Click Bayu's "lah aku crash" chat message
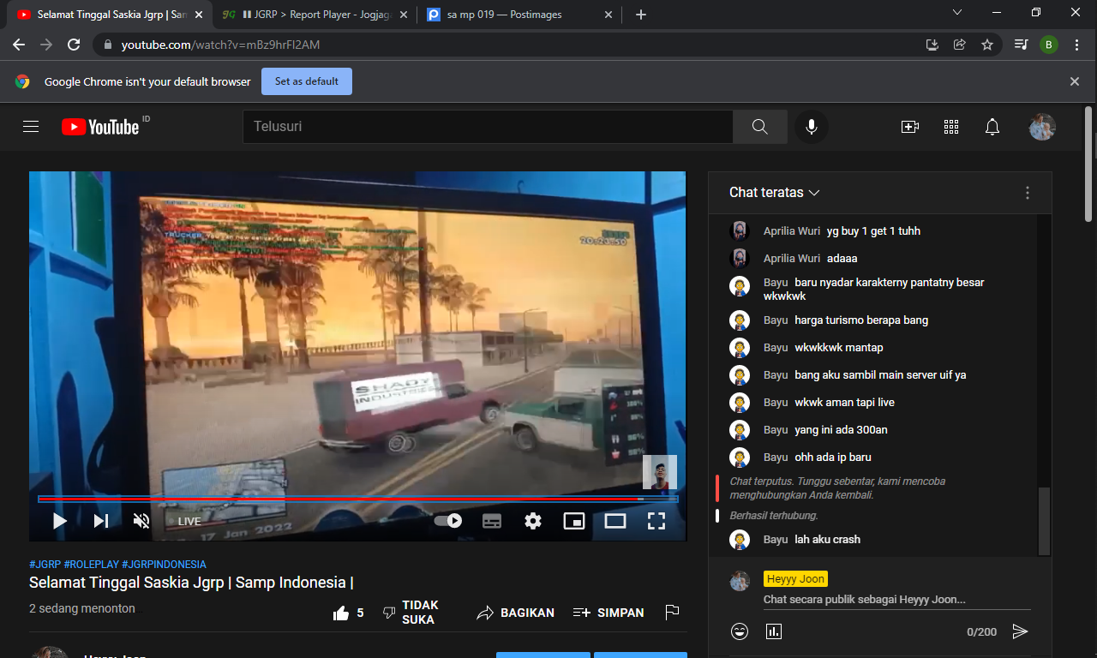 click(827, 540)
